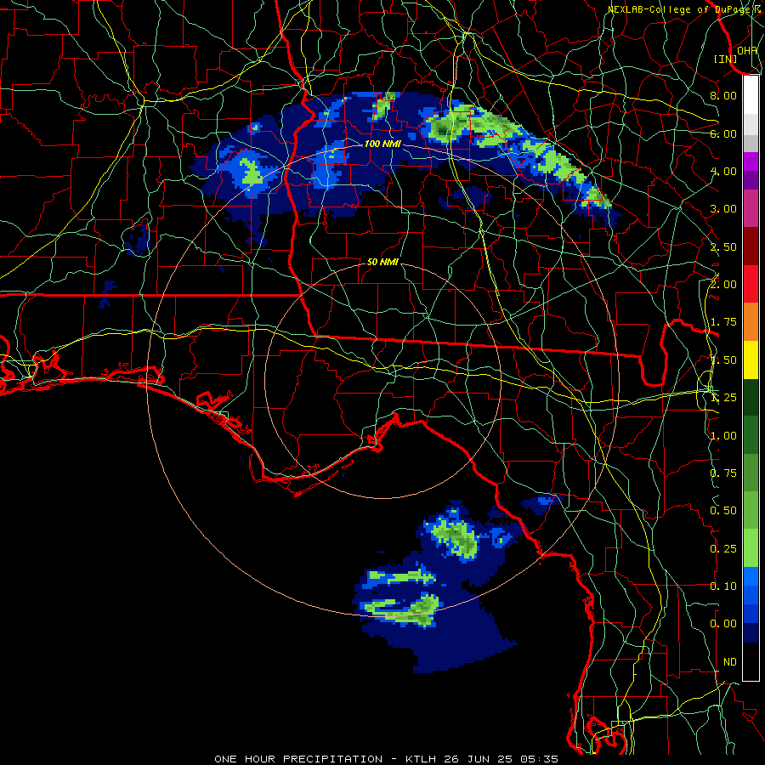Pick the white swatch in the legend
This screenshot has height=765, width=765.
tap(751, 95)
